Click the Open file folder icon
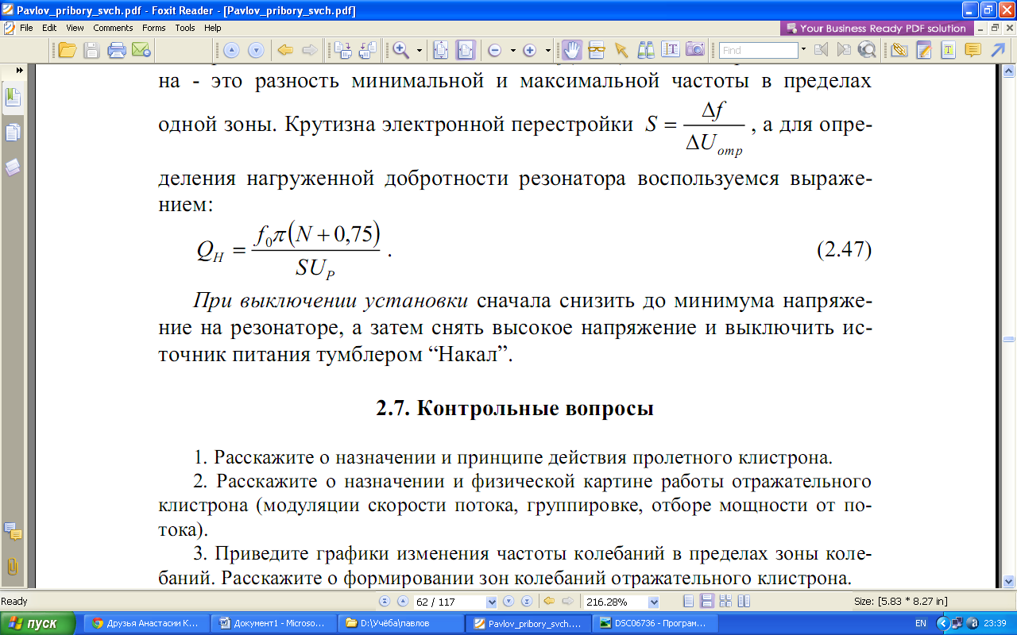The height and width of the screenshot is (635, 1017). [x=68, y=50]
